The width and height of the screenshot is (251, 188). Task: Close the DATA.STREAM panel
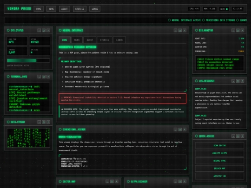[x=48, y=122]
